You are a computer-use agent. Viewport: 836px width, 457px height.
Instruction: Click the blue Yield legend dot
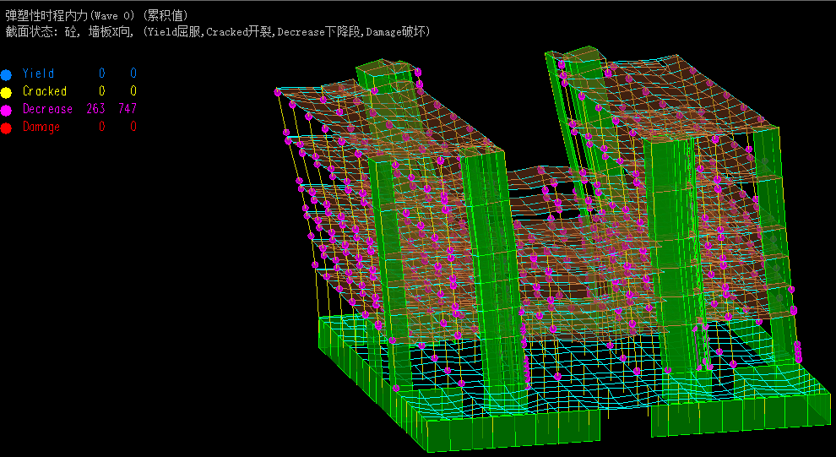[6, 74]
